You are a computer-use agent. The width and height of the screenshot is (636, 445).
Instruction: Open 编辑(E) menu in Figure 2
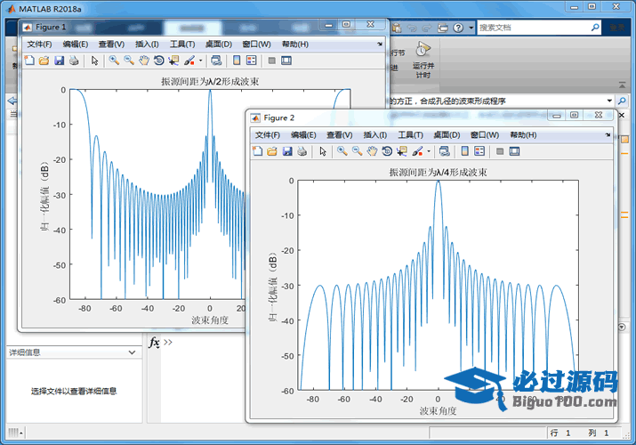[x=304, y=135]
